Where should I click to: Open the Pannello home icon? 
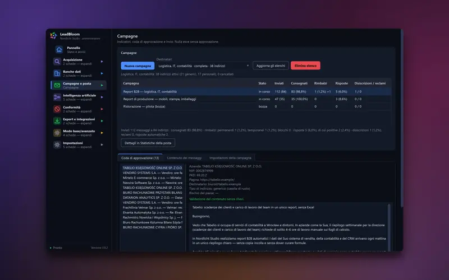tap(59, 50)
